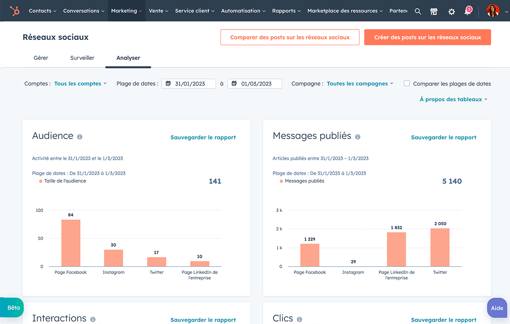510x324 pixels.
Task: Expand the Tous les comptes dropdown
Action: point(80,84)
